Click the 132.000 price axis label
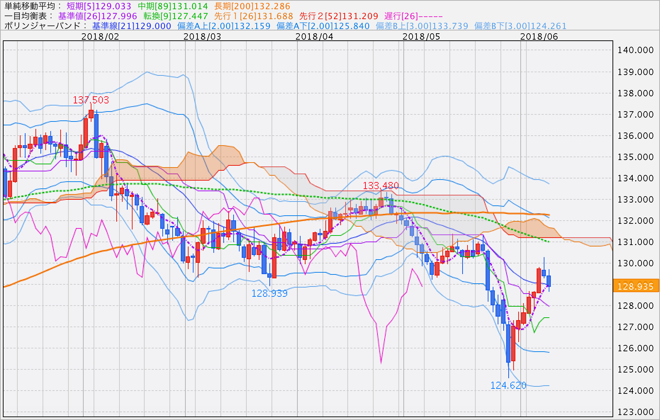660x420 pixels. click(x=636, y=221)
